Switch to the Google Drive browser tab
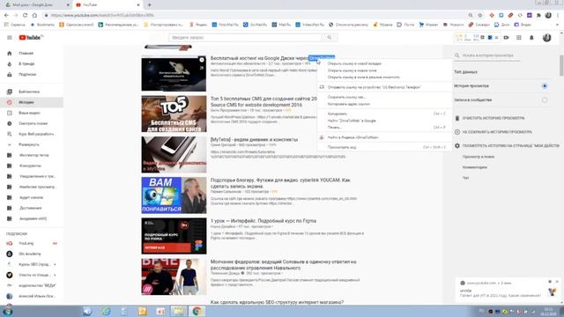This screenshot has width=564, height=317. [36, 5]
